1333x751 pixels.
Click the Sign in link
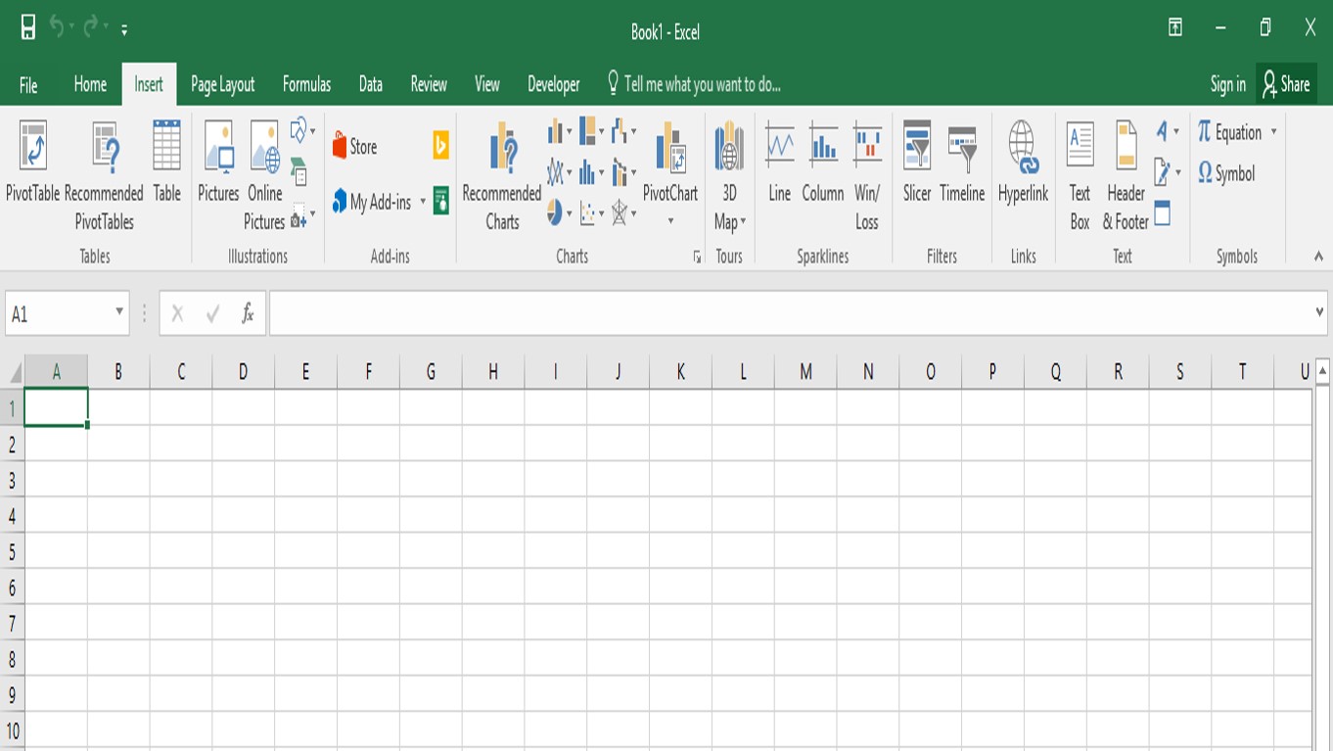point(1226,84)
